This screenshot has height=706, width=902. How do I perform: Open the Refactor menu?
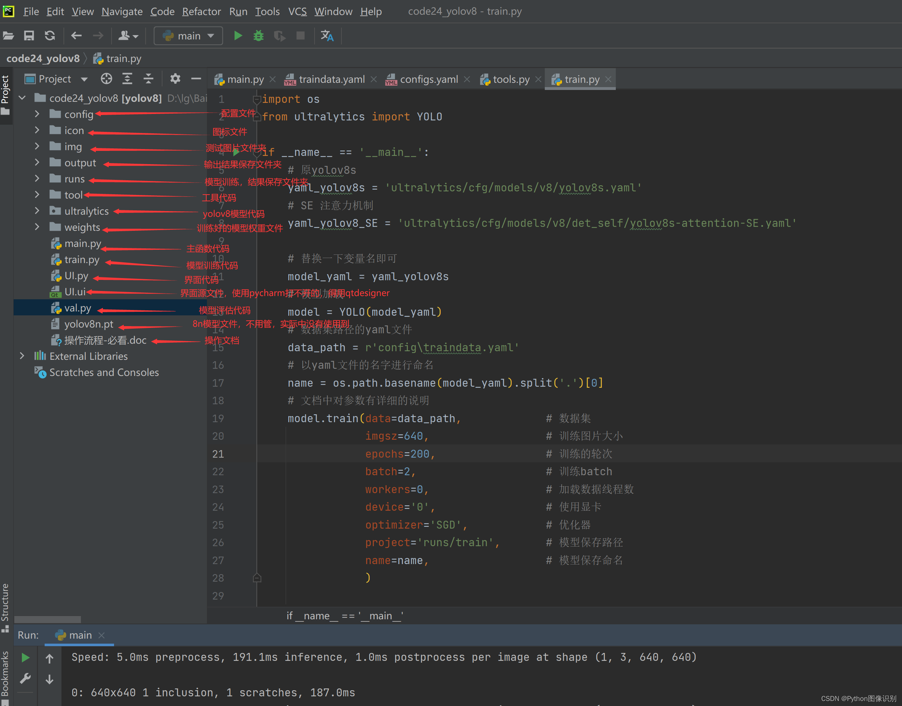(202, 11)
